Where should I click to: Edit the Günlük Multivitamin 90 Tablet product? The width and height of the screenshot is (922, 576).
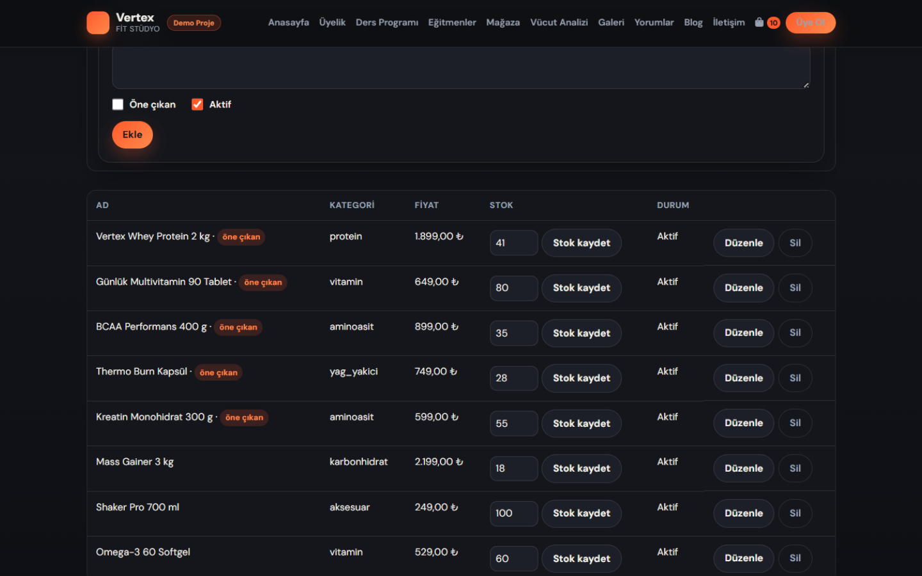[x=743, y=288]
